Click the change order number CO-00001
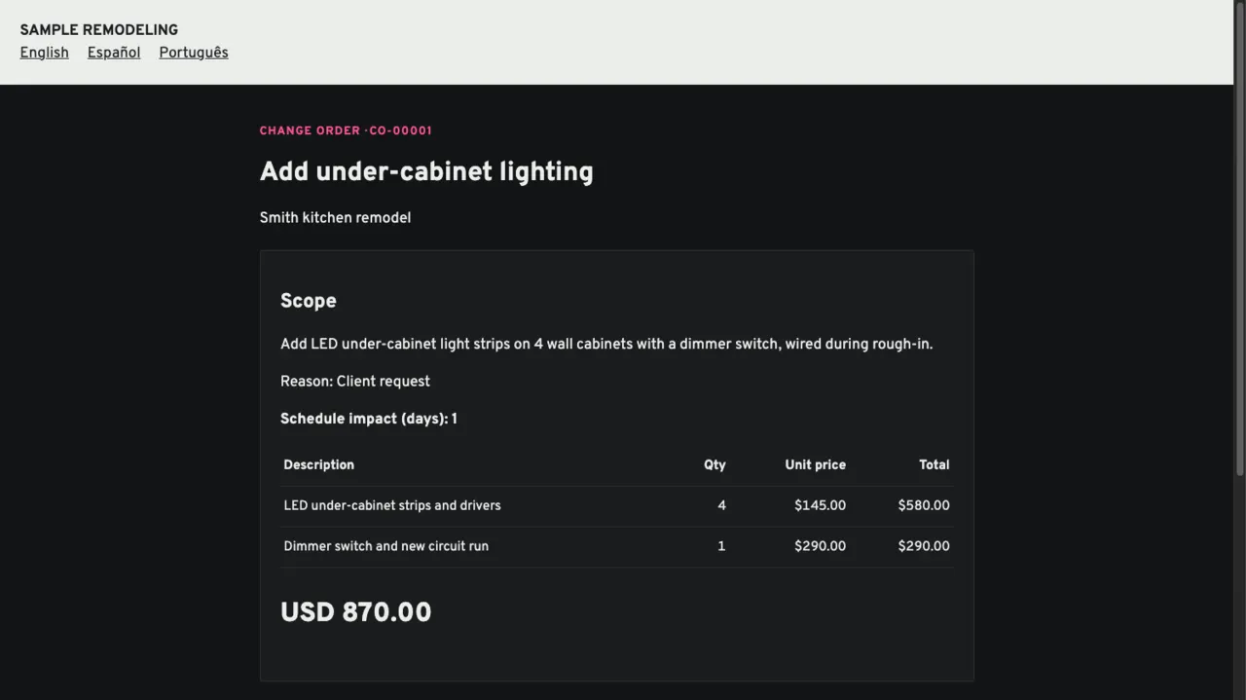Viewport: 1246px width, 700px height. tap(400, 130)
